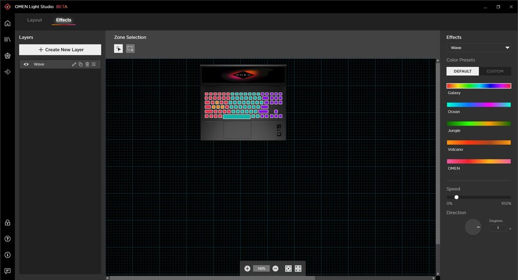Screen dimensions: 518x280
Task: Select the DEFAULT color presets tab
Action: tap(463, 71)
